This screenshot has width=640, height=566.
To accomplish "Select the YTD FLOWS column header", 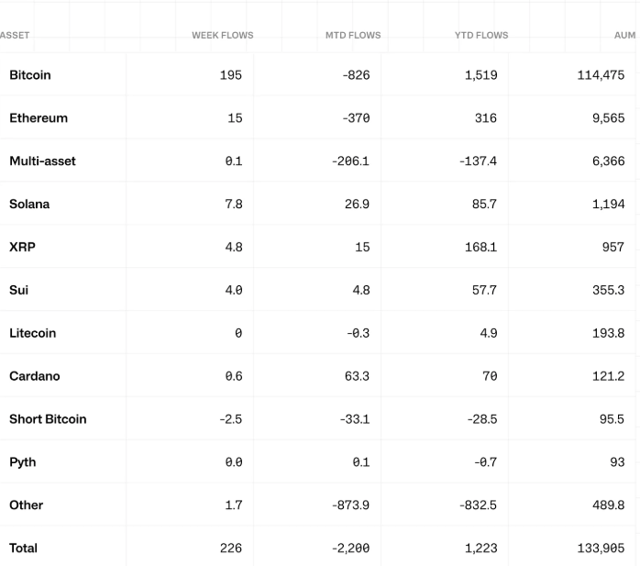I will 481,36.
